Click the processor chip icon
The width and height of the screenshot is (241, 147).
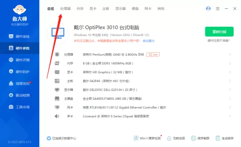[x=57, y=54]
